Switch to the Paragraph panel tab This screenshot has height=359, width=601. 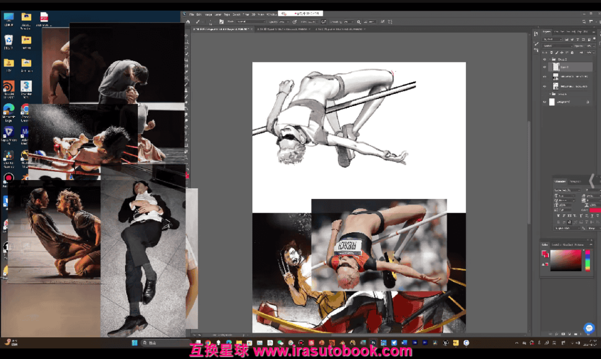[x=575, y=181]
